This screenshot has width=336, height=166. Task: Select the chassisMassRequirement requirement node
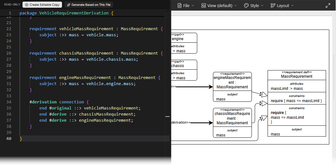[x=232, y=118]
